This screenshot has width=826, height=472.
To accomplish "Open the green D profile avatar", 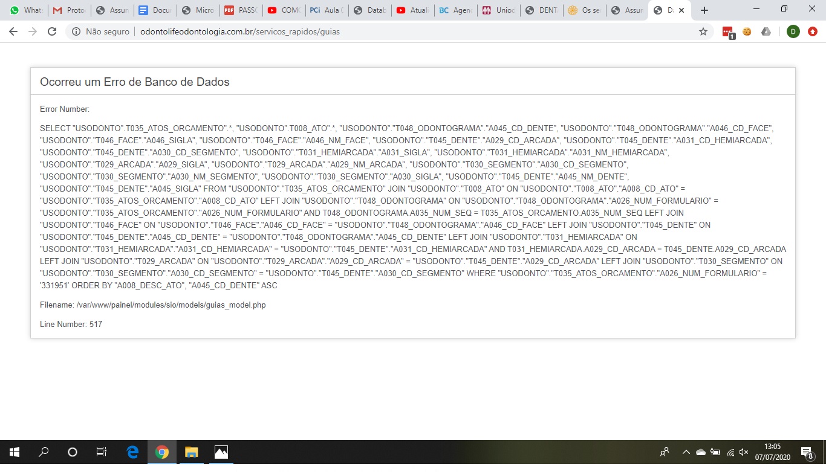I will (x=793, y=31).
